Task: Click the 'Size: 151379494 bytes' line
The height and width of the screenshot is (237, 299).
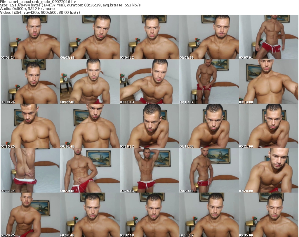Action: tap(70, 5)
